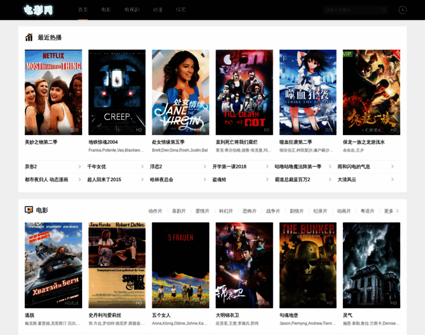Select the 综艺 nav tab
425x335 pixels.
coord(181,10)
